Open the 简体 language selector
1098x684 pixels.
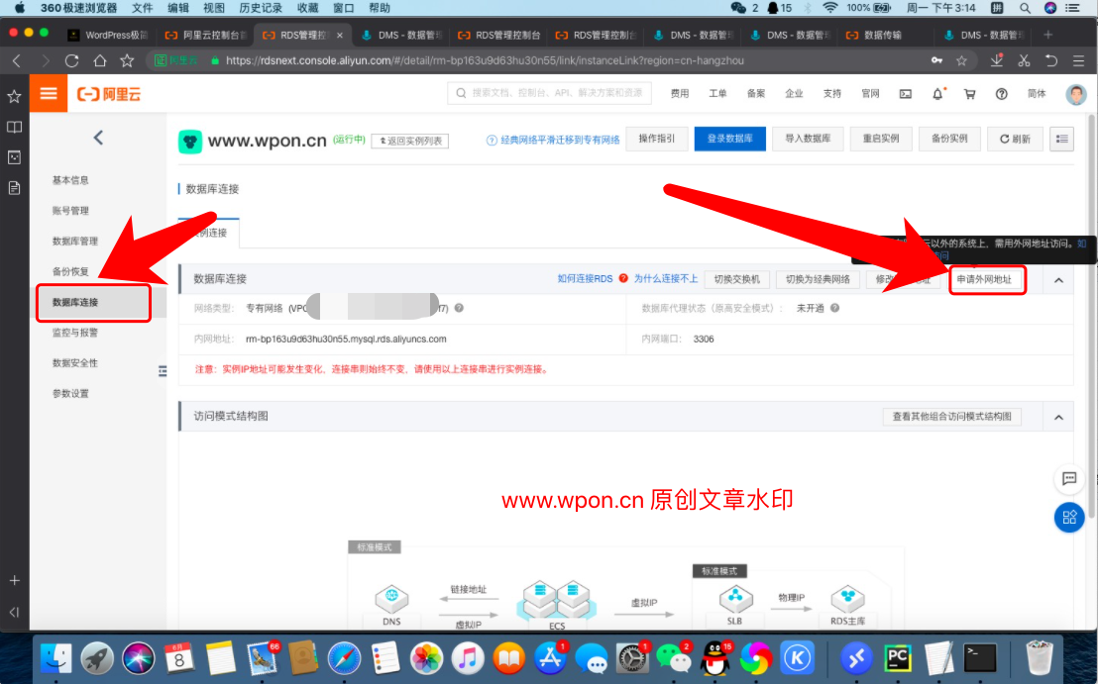pyautogui.click(x=1037, y=94)
